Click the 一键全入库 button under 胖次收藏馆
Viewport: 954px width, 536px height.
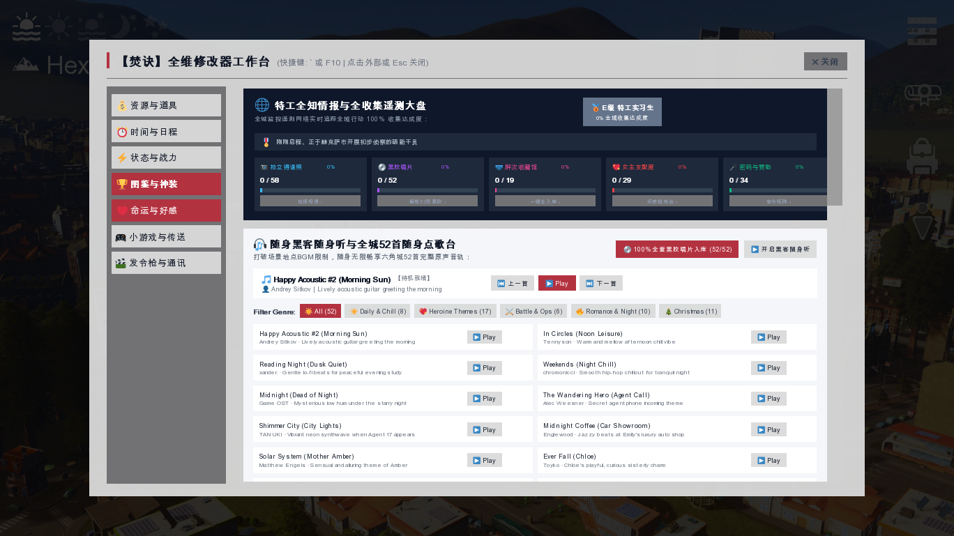[x=545, y=201]
